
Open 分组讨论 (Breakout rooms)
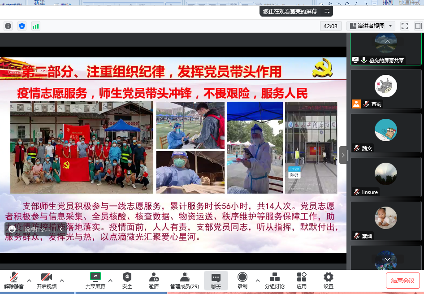[274, 281]
